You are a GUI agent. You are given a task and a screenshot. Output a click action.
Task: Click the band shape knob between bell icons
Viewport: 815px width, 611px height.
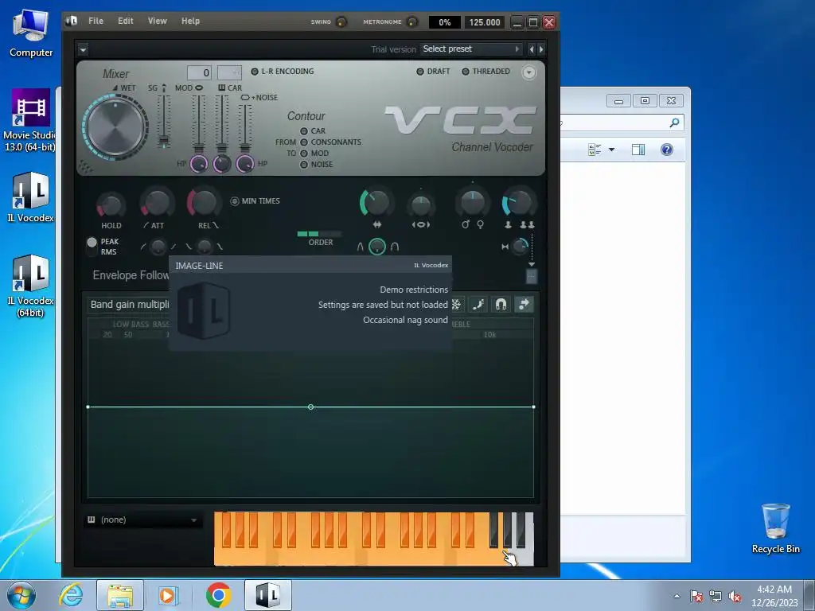[x=376, y=247]
